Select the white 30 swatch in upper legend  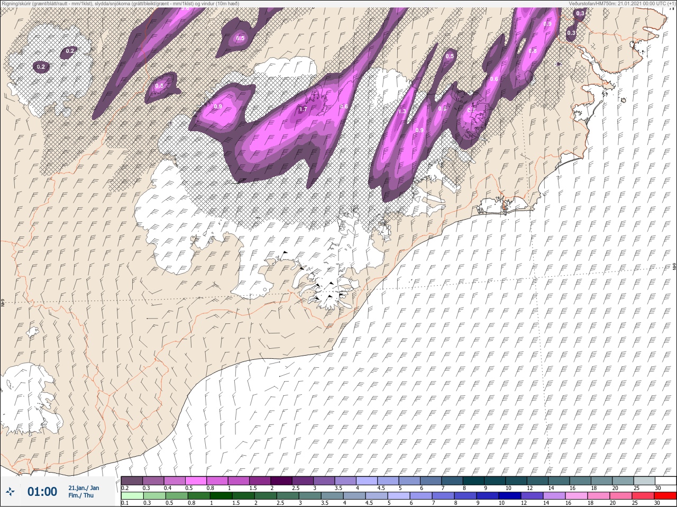pos(665,481)
